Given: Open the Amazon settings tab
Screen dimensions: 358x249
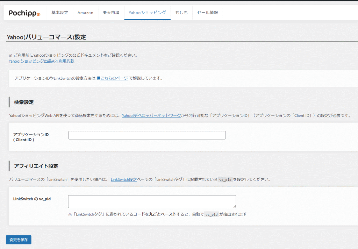Looking at the screenshot, I should [x=85, y=13].
